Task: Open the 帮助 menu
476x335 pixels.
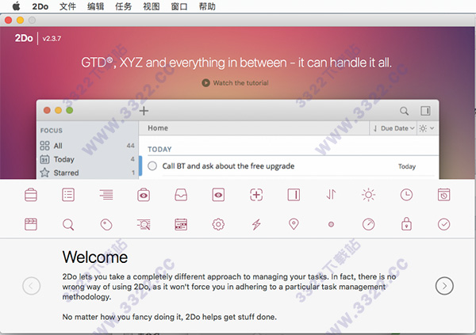Action: (x=207, y=6)
